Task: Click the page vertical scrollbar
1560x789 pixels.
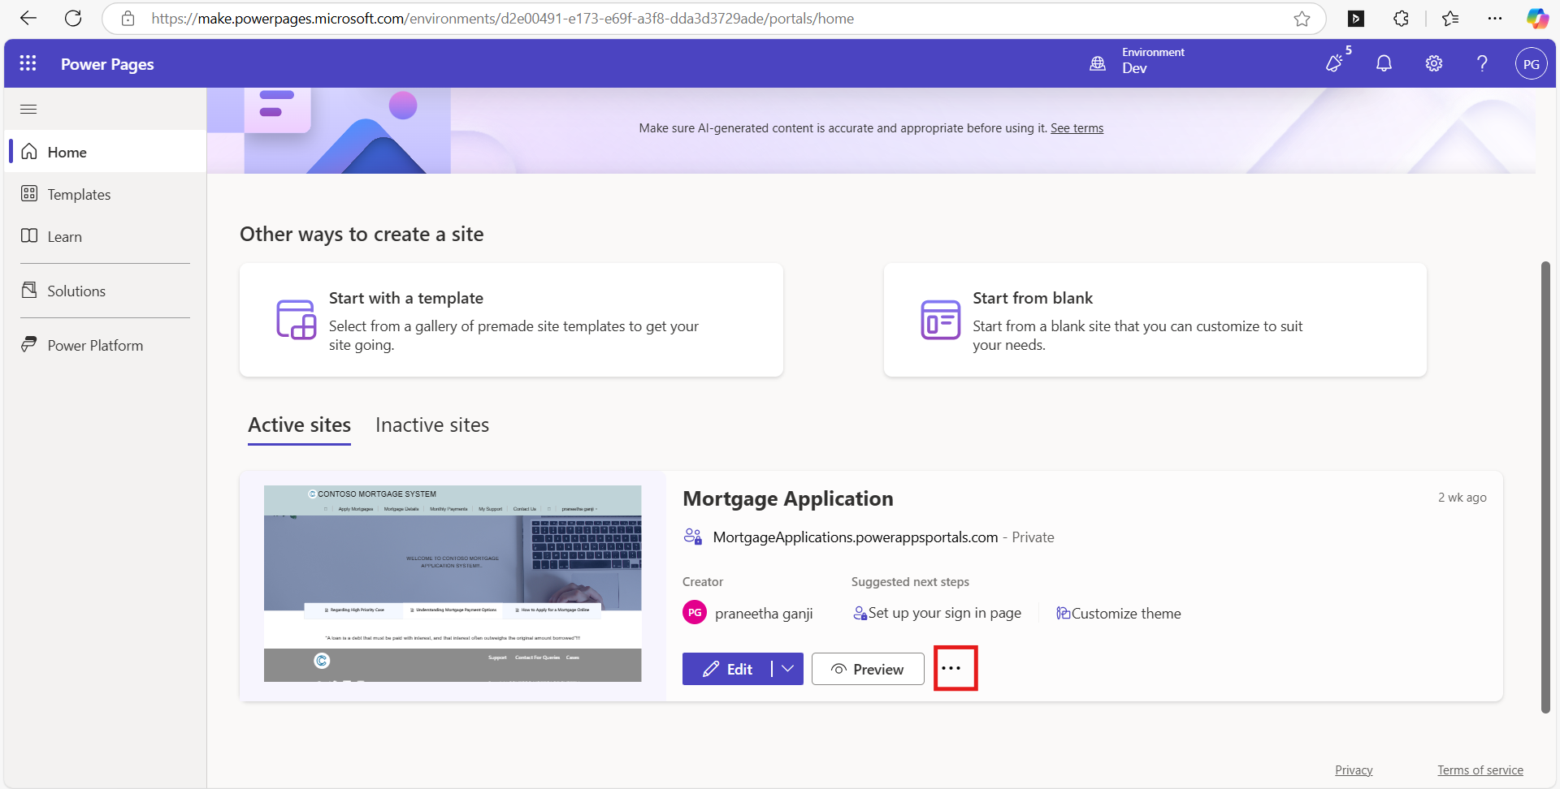Action: [1545, 487]
